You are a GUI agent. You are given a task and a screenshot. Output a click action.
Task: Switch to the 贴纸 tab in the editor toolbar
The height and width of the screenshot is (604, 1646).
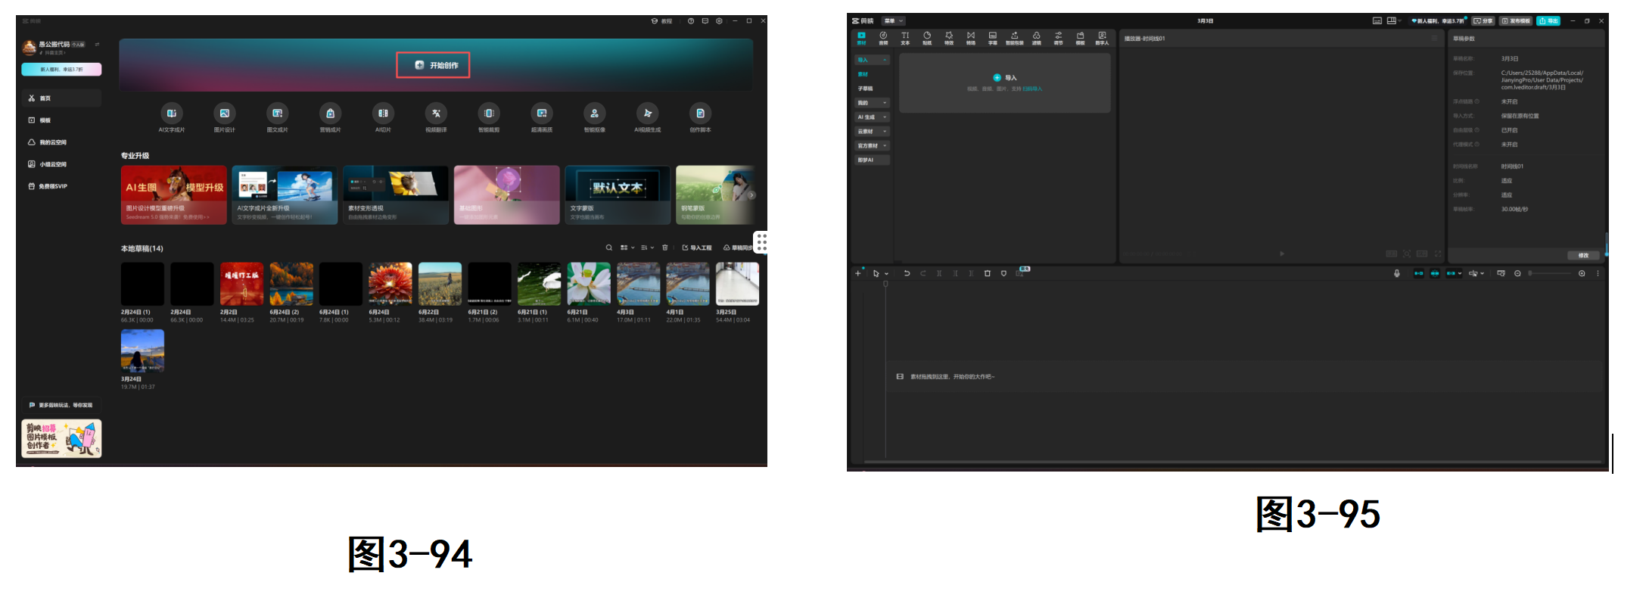tap(927, 39)
